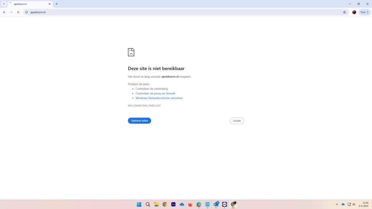
Task: Close the apeldoorn.nl tab
Action: tap(49, 4)
